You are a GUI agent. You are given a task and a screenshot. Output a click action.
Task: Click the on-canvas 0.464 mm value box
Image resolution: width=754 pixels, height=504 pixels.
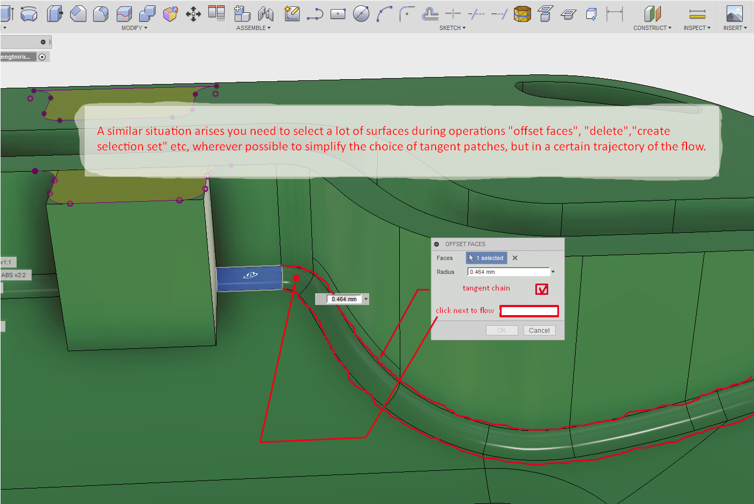(345, 299)
